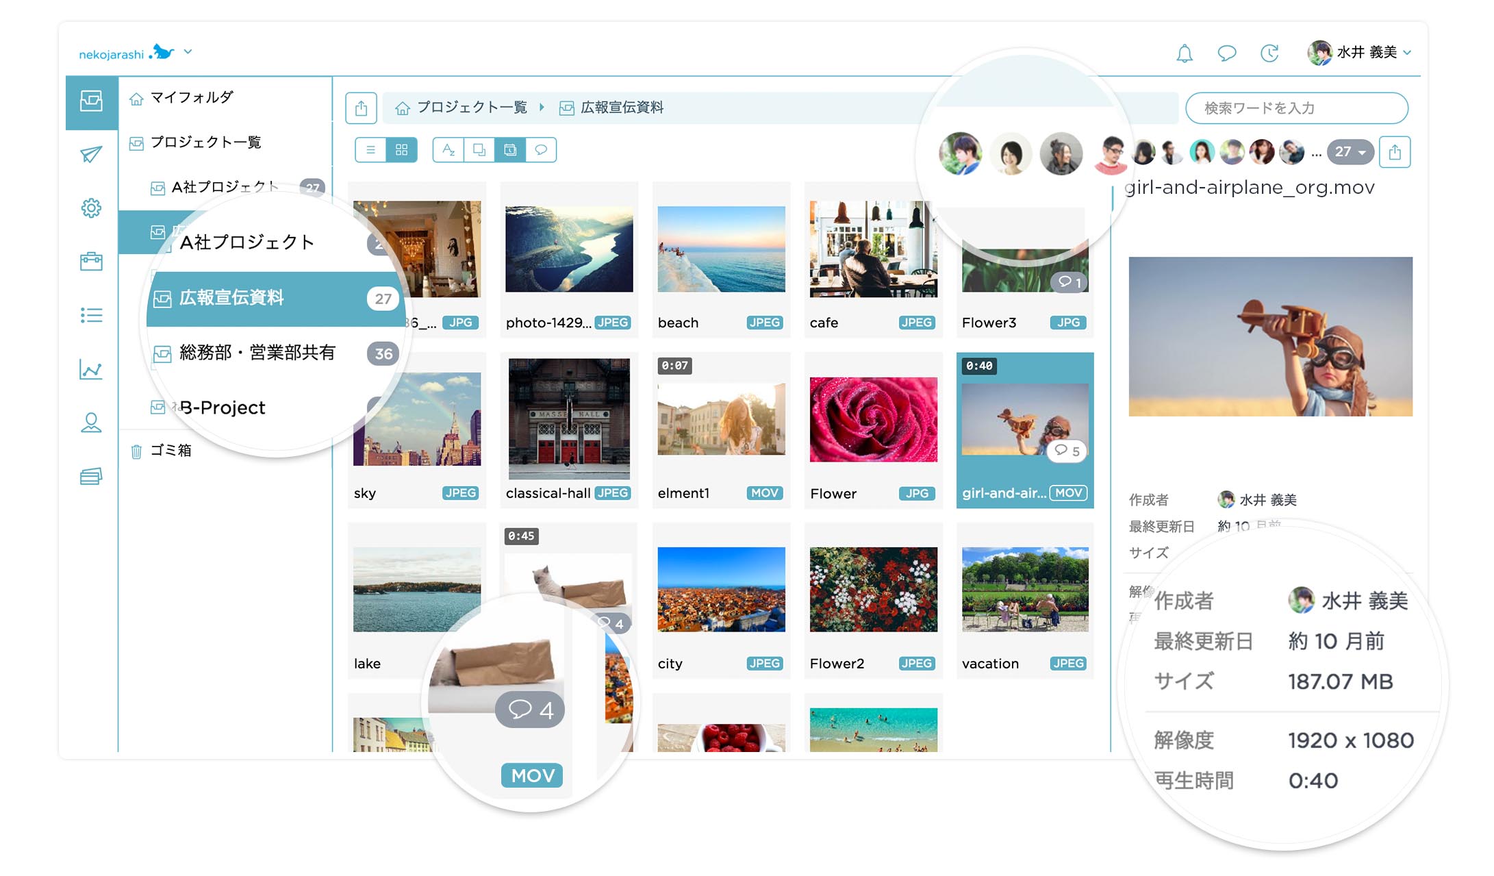This screenshot has width=1494, height=876.
Task: Open the ゴミ箱 trash folder
Action: click(x=162, y=451)
